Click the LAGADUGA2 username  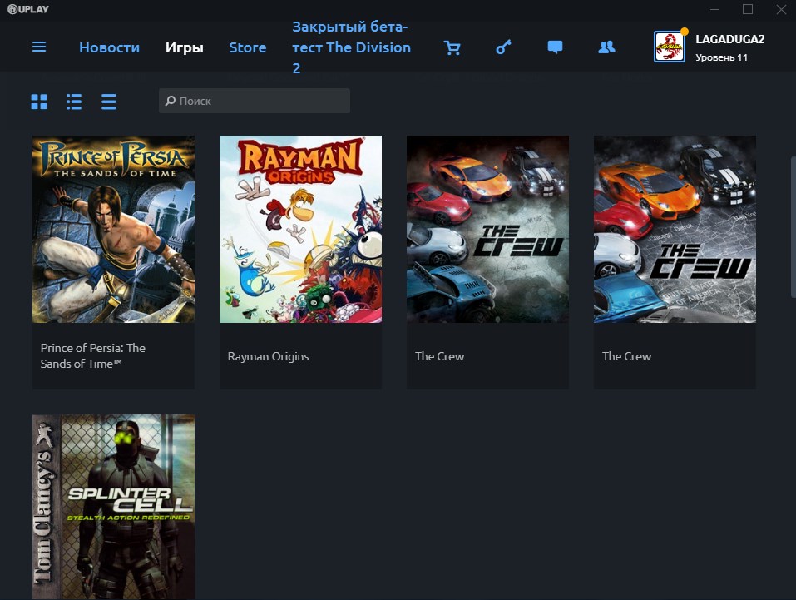(x=729, y=39)
